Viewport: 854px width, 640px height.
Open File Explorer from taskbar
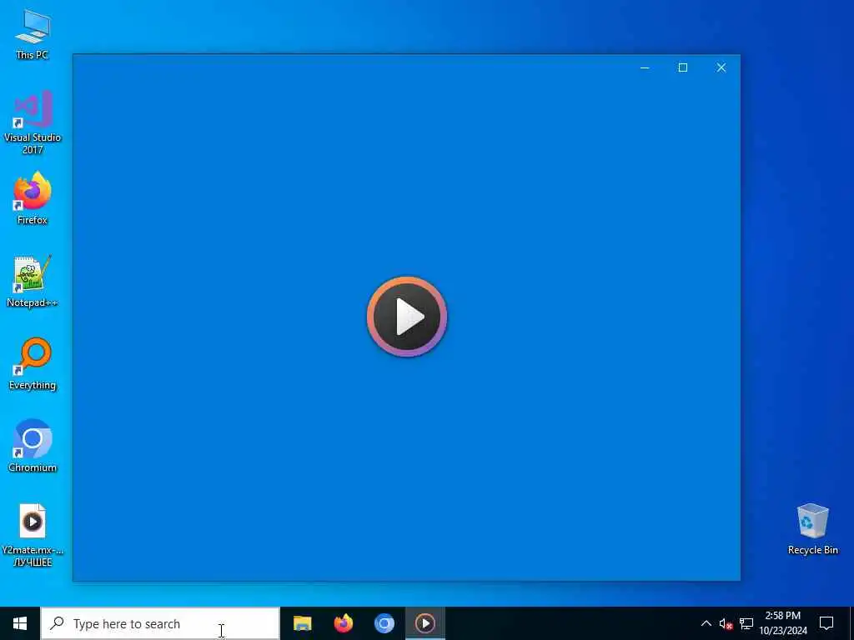tap(302, 623)
